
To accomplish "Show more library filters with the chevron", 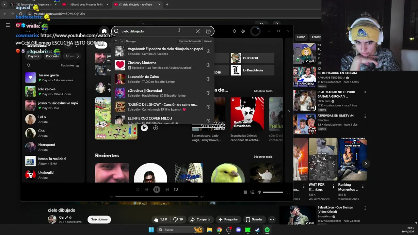I will (x=78, y=56).
